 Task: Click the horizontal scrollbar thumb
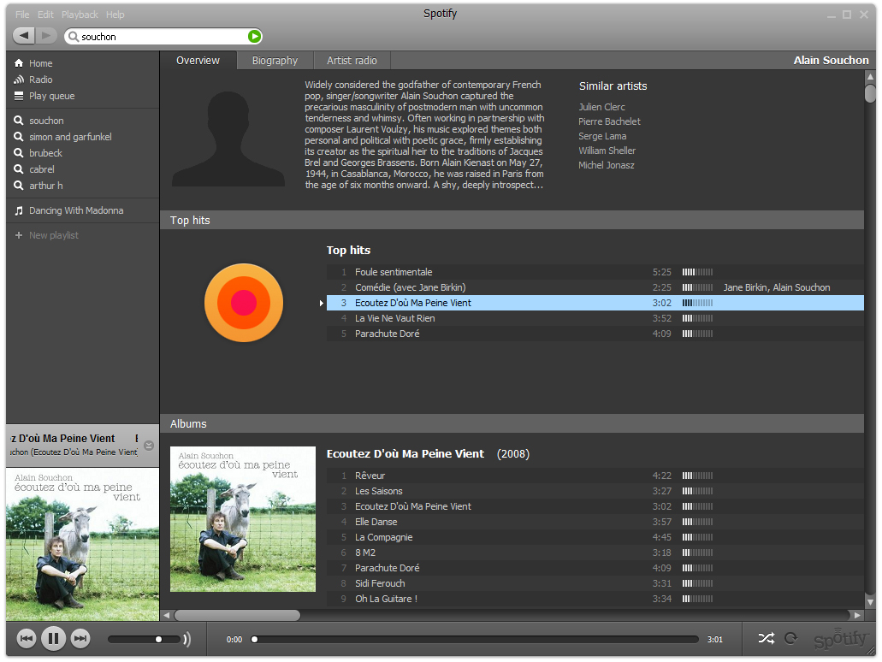coord(237,615)
